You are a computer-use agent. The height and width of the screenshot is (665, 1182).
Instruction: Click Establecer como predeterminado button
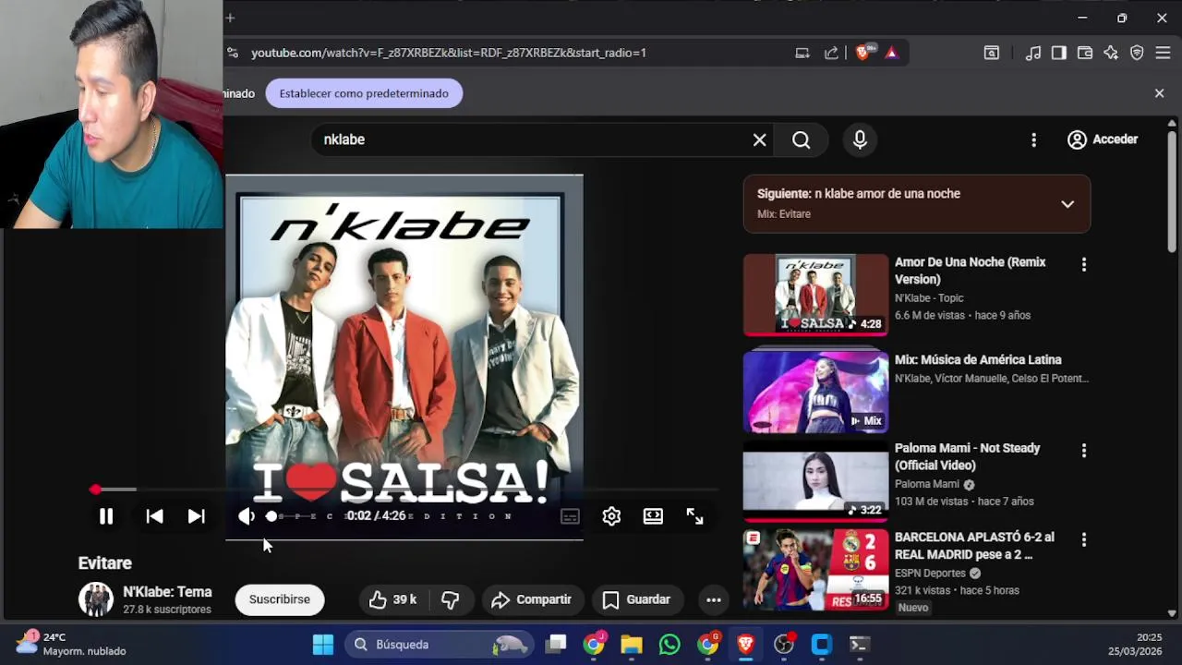pyautogui.click(x=364, y=93)
